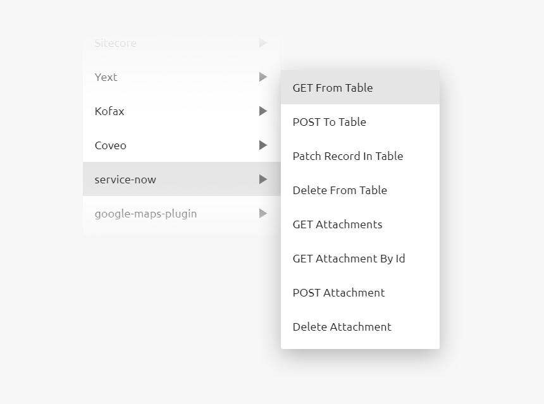
Task: Click the POST Attachment option
Action: [338, 293]
